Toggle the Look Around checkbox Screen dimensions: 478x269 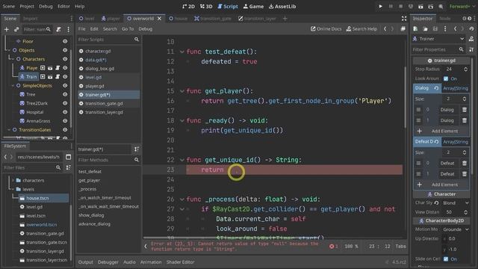click(446, 78)
